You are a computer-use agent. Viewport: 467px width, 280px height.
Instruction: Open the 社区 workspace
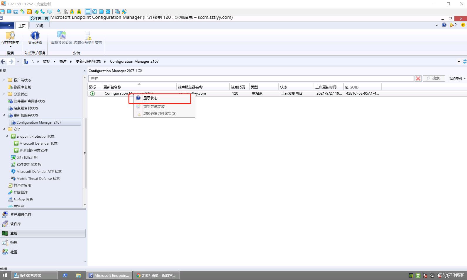(x=43, y=252)
